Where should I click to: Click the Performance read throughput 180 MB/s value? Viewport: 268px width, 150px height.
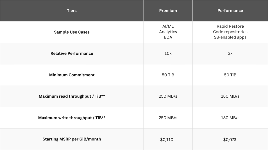tap(230, 96)
